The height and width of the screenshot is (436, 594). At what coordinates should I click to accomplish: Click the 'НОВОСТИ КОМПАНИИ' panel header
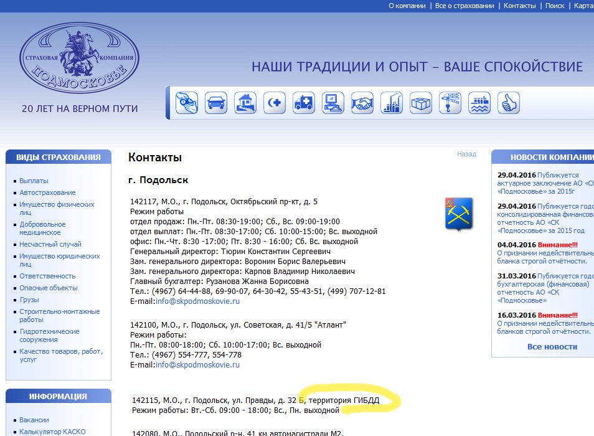point(543,157)
